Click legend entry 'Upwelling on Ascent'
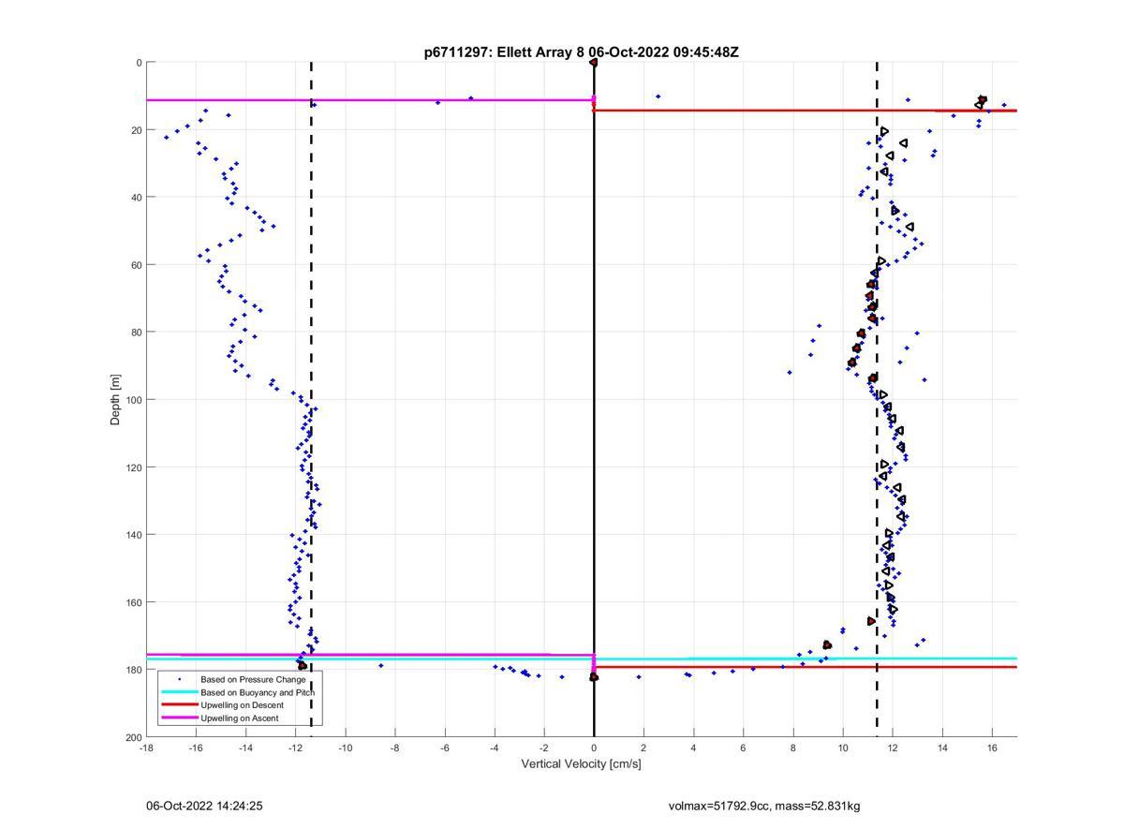Viewport: 1124px width, 829px height. pos(240,718)
